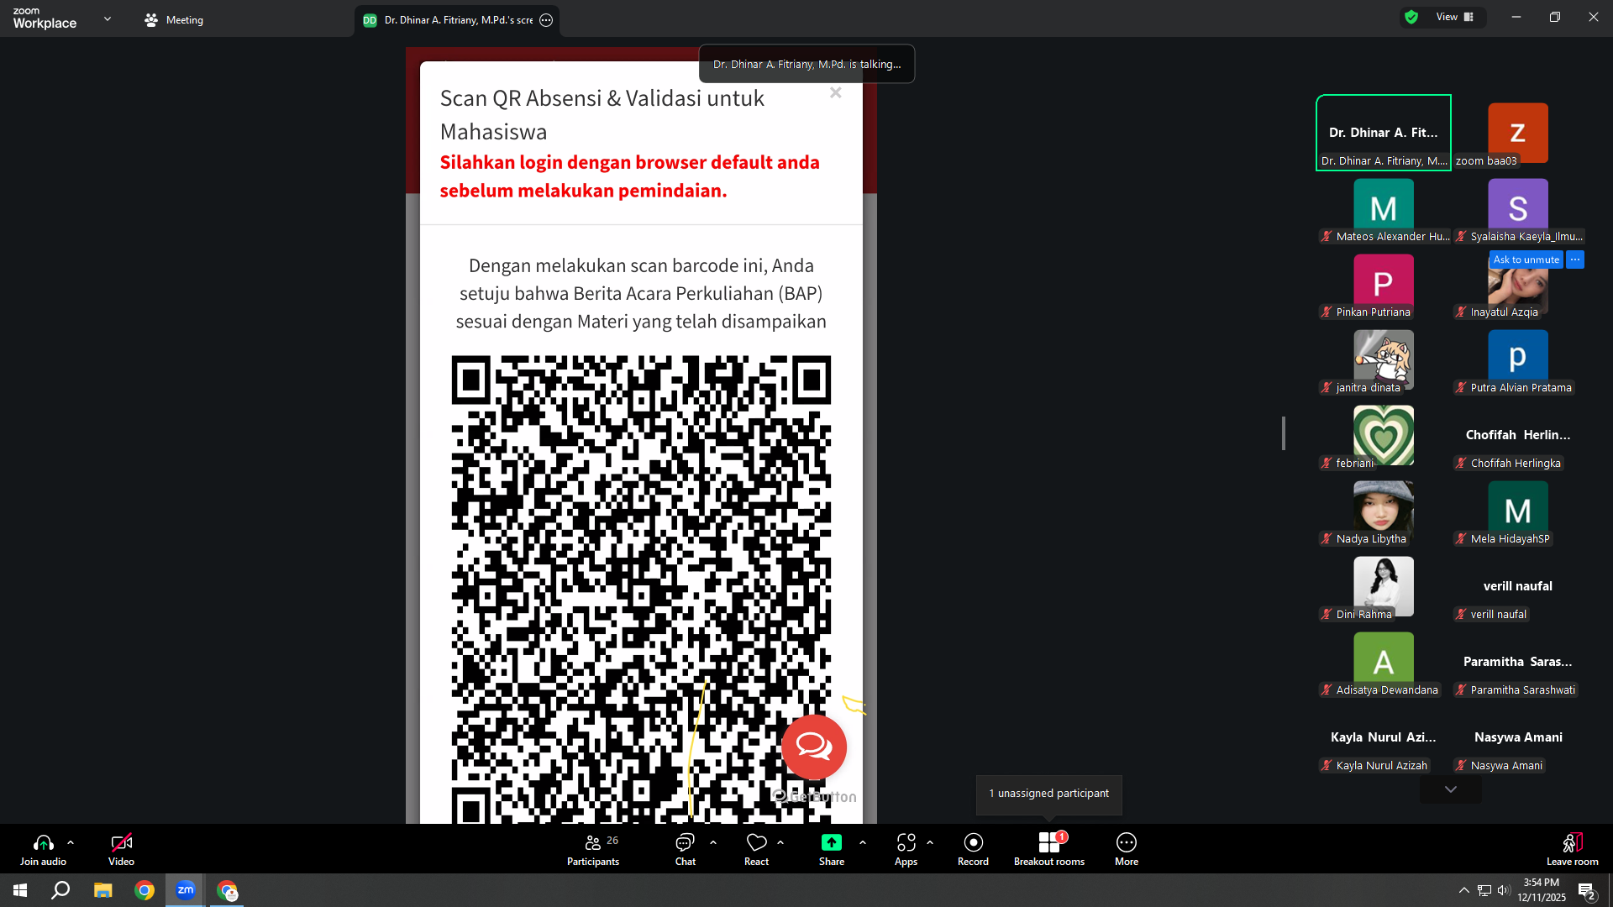
Task: Select Pinkan Putriana participant tile
Action: 1383,284
